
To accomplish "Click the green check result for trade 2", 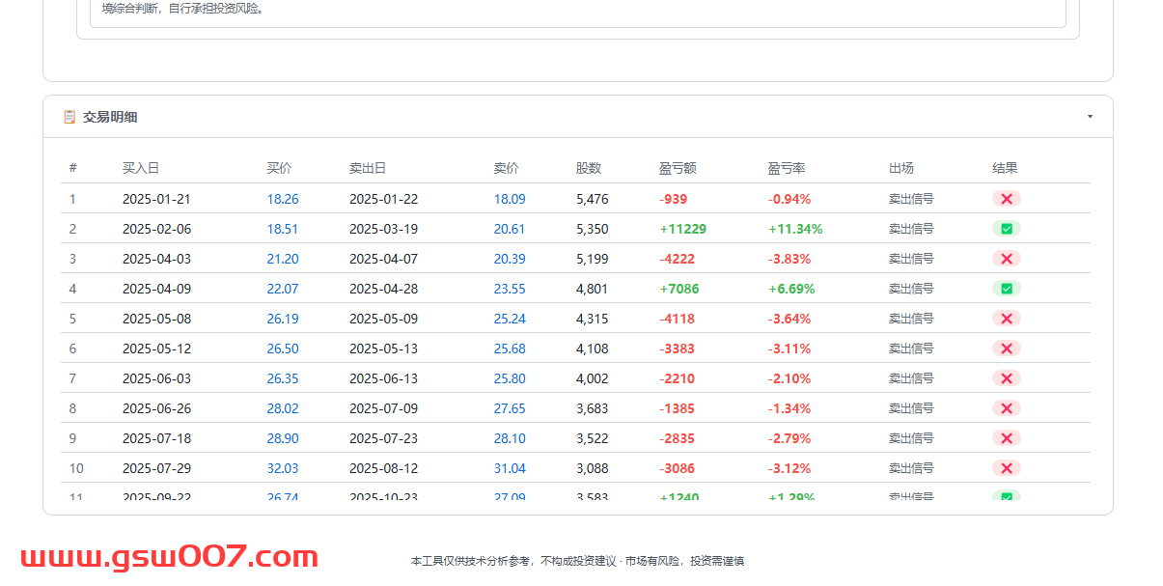I will [1006, 229].
